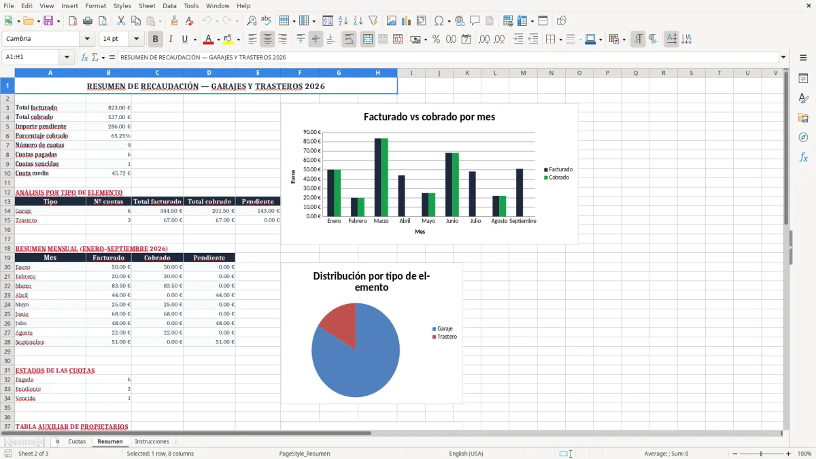
Task: Click the AutoFilter funnel icon
Action: [x=373, y=21]
